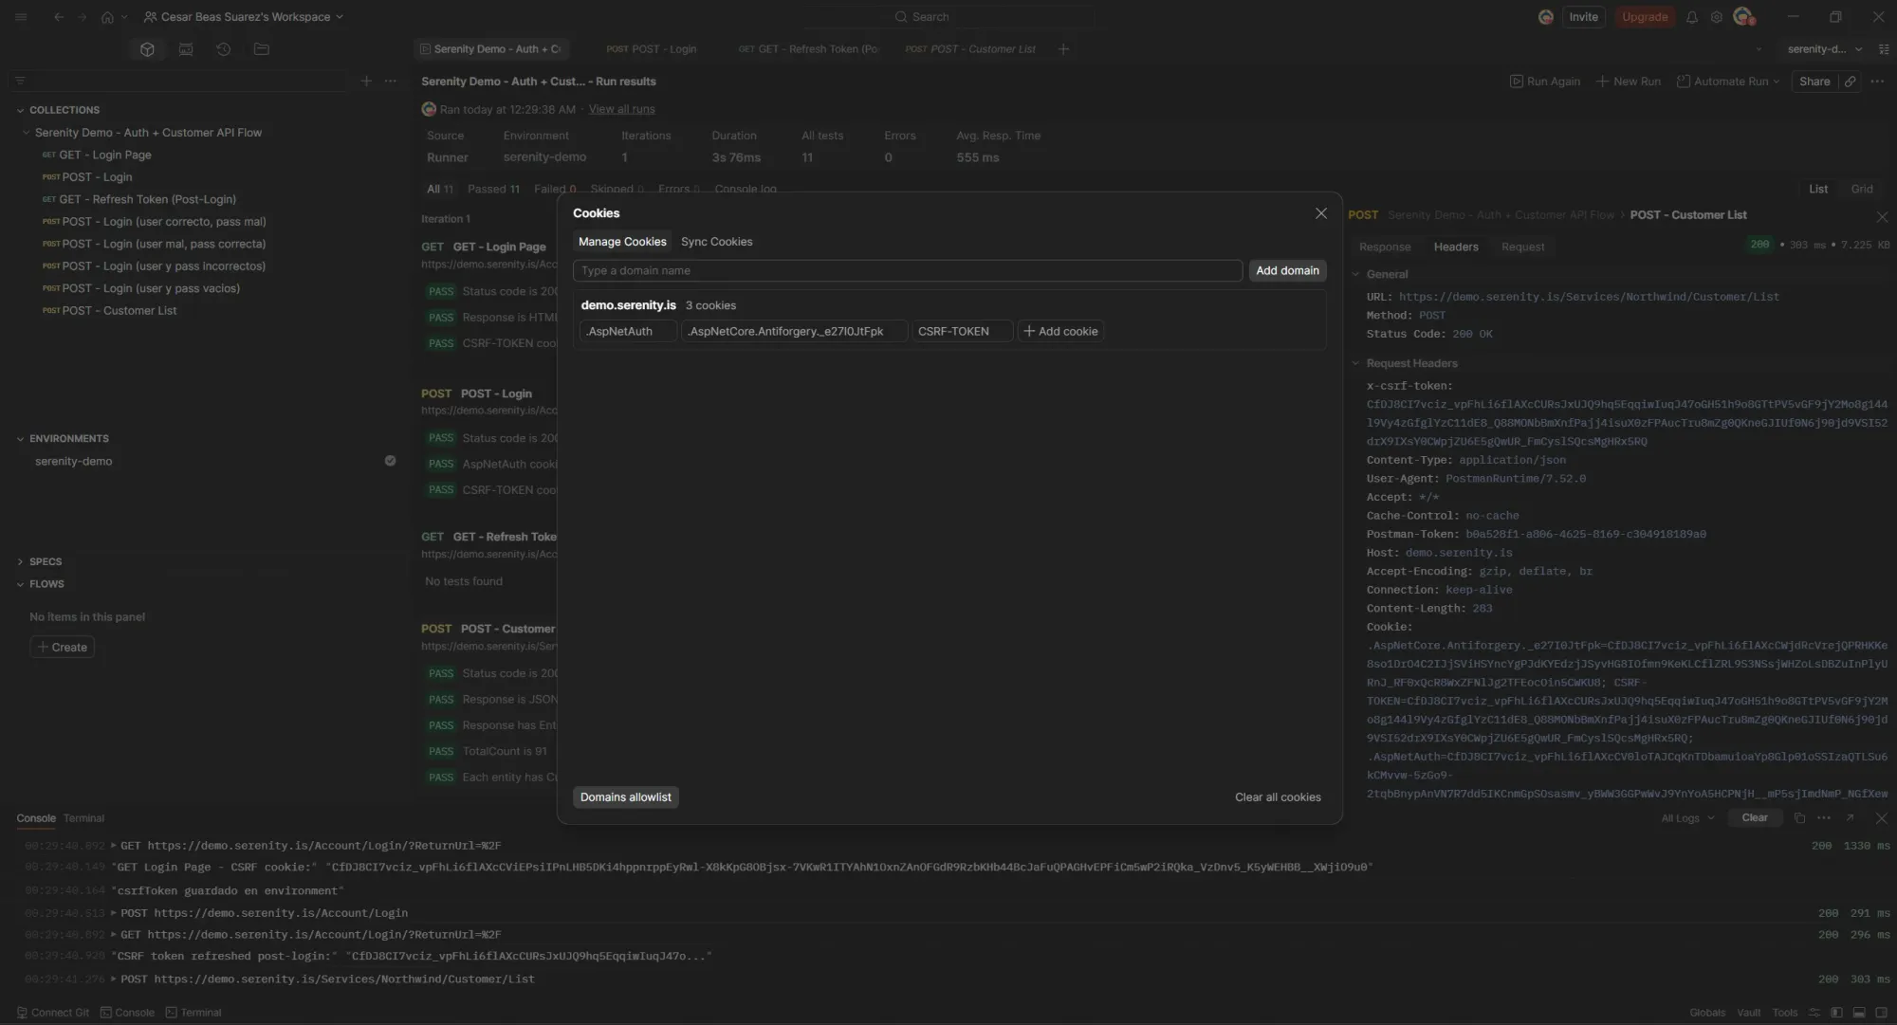1897x1025 pixels.
Task: Click the Type a domain name input field
Action: tap(908, 270)
